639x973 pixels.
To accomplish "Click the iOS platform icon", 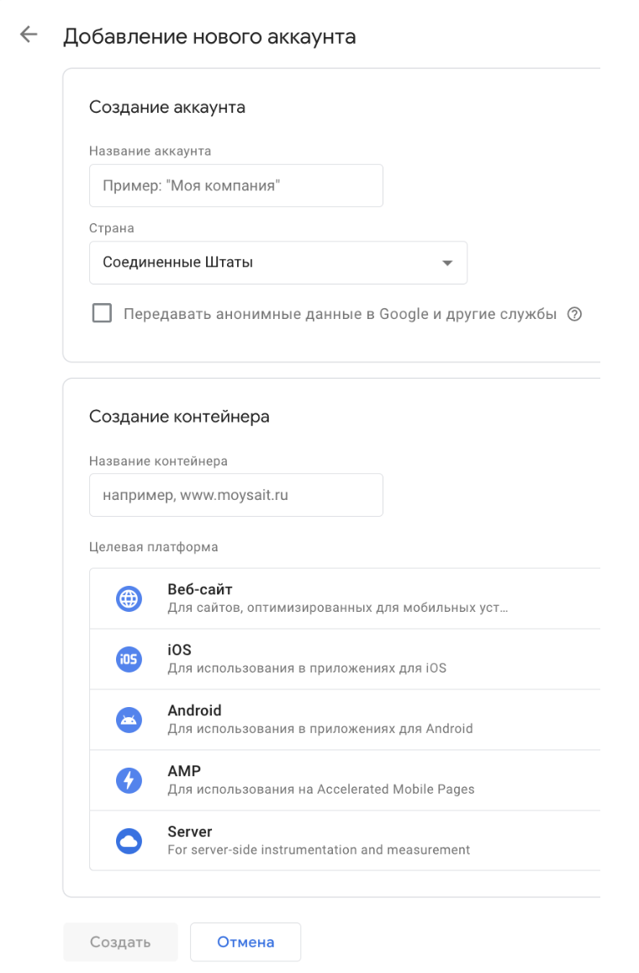I will click(129, 659).
